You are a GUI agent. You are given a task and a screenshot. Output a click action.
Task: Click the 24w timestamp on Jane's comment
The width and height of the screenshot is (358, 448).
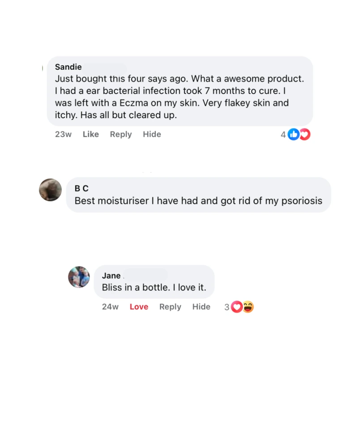(x=110, y=306)
